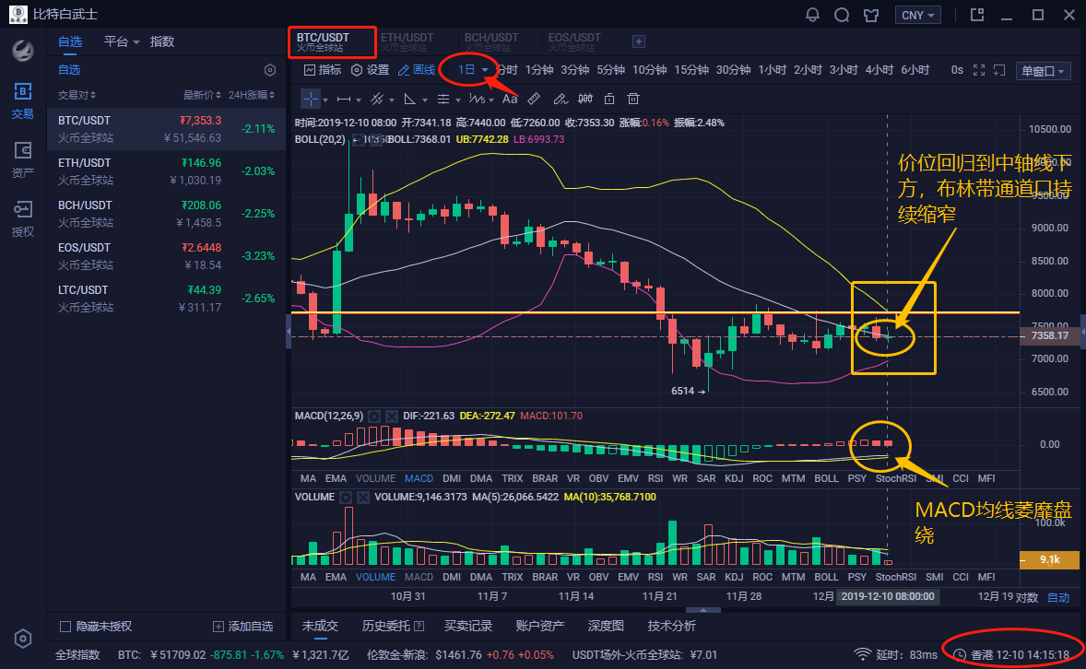Open the 授权 key sidebar section

(x=22, y=218)
